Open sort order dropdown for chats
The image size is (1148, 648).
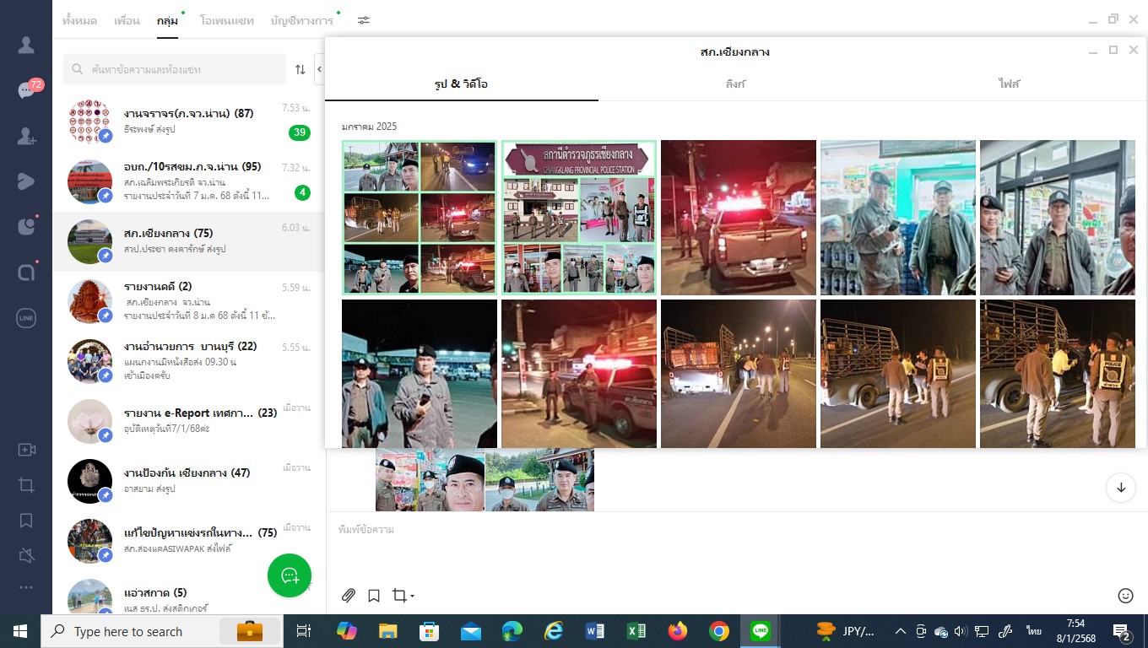pyautogui.click(x=301, y=69)
